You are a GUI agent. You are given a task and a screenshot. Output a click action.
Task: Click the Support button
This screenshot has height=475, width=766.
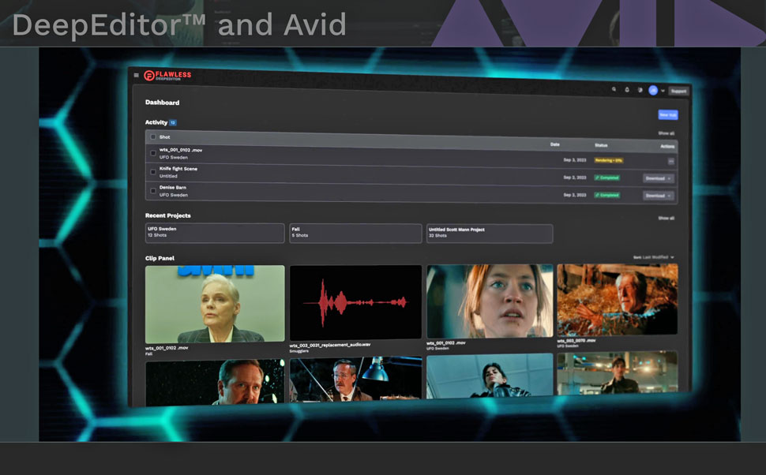coord(678,92)
